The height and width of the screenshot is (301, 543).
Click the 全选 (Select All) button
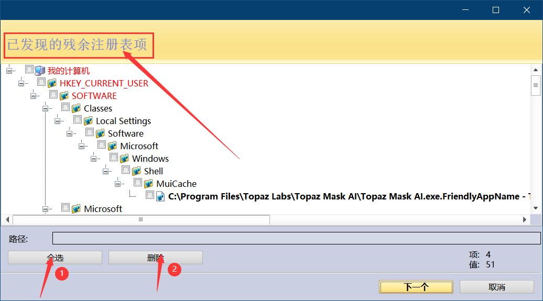click(55, 258)
